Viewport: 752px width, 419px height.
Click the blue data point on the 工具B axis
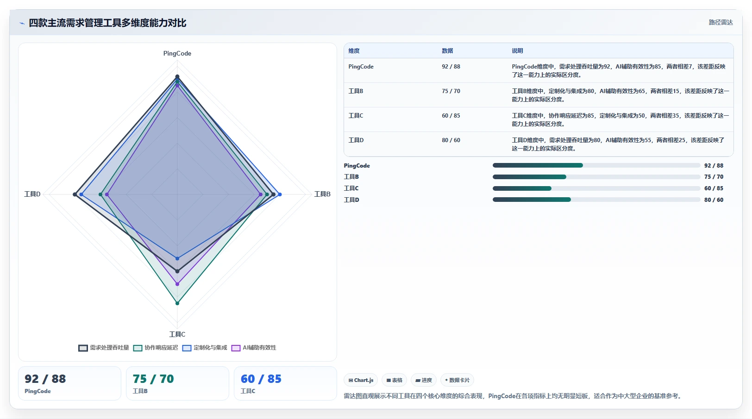click(280, 194)
